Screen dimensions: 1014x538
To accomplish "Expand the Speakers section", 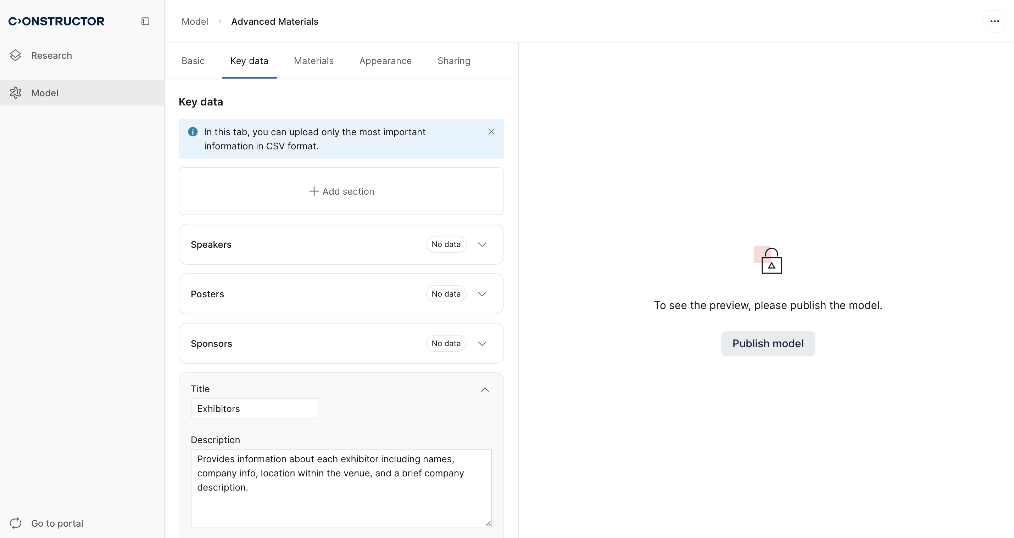I will click(482, 245).
